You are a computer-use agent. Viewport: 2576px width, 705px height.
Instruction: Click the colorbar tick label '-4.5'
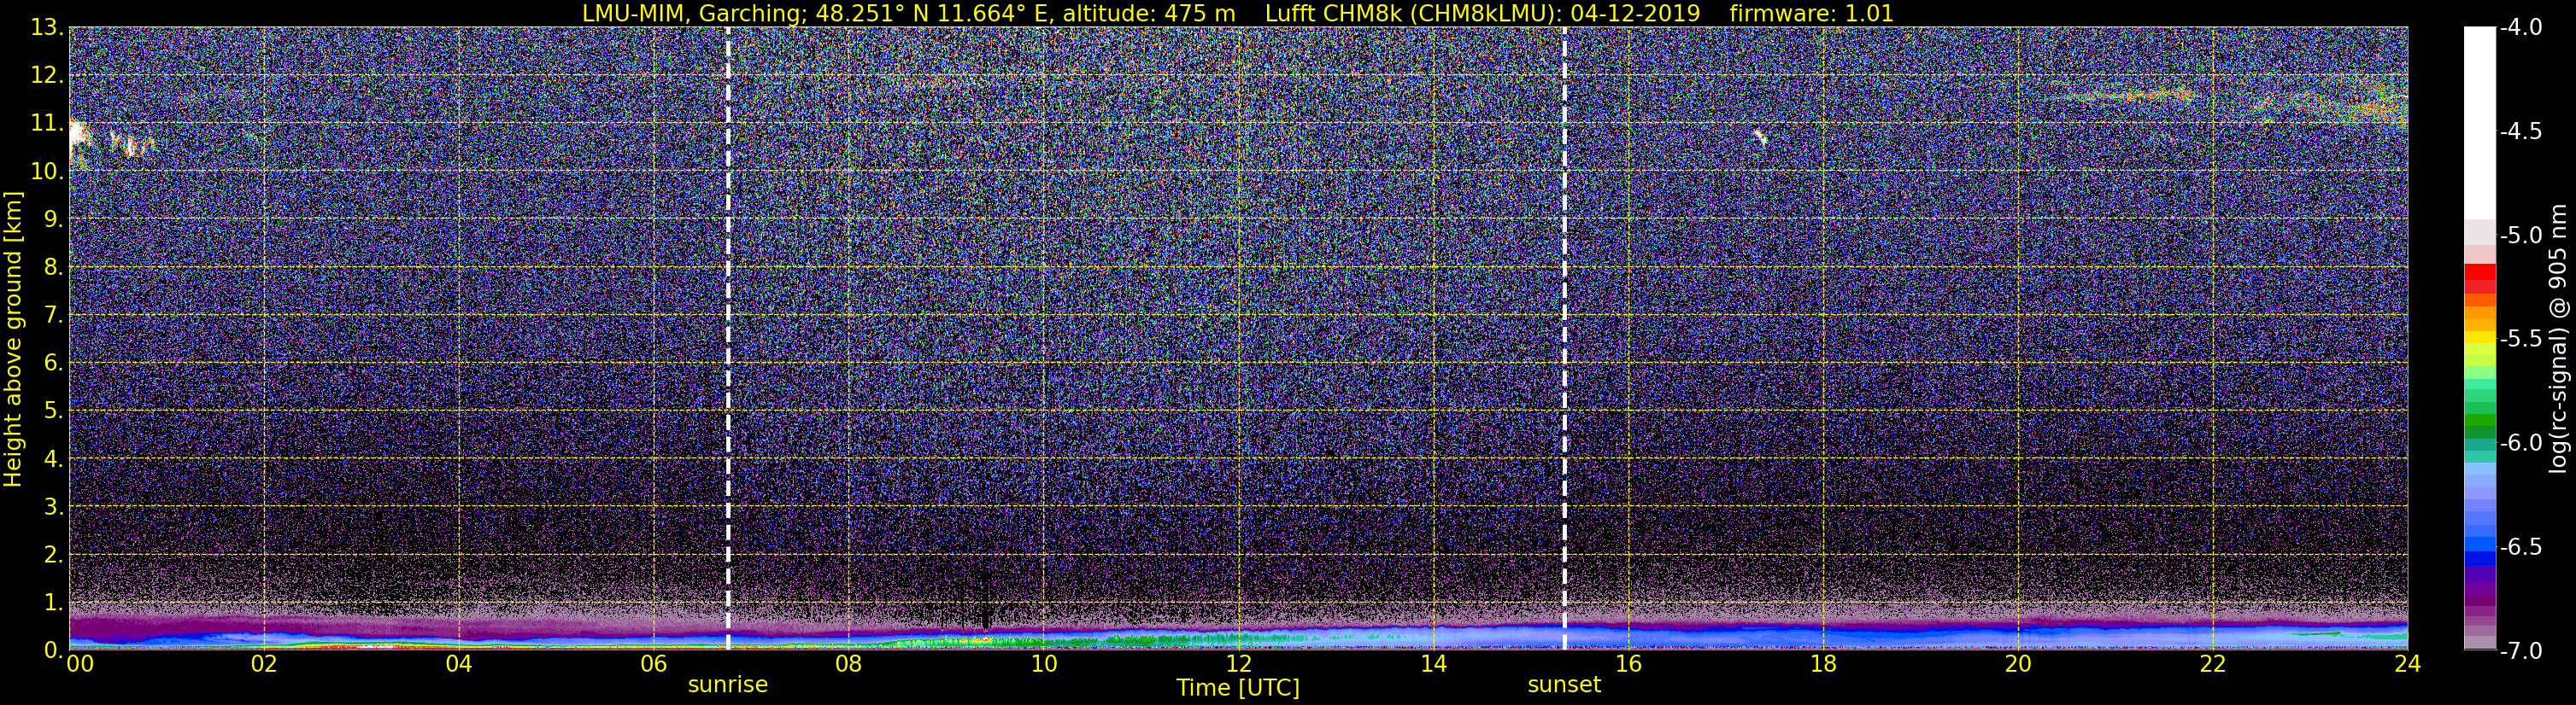click(2521, 131)
